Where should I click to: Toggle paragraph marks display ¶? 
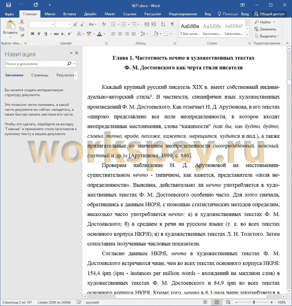coord(172,24)
